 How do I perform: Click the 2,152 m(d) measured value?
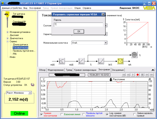pyautogui.click(x=18, y=99)
